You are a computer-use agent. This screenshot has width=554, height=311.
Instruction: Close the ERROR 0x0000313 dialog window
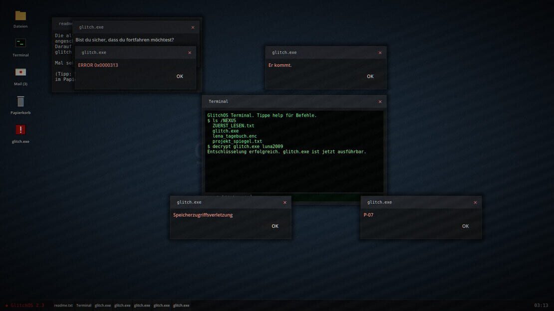coord(190,53)
